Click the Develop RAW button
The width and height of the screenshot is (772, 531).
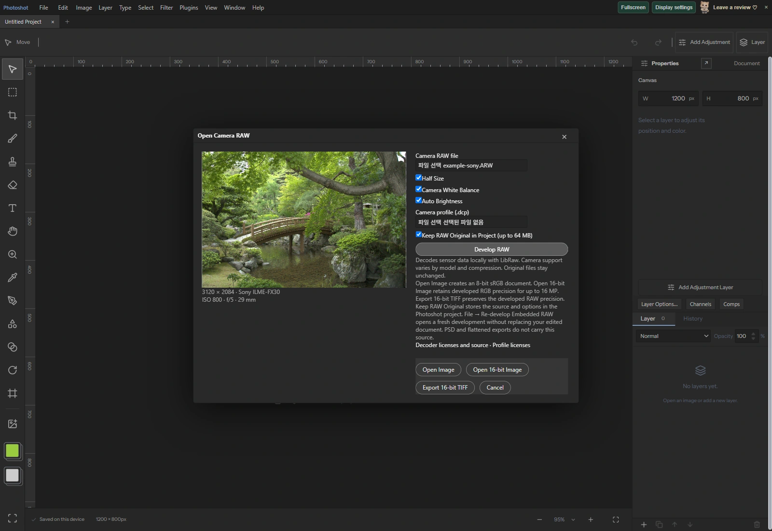[492, 250]
